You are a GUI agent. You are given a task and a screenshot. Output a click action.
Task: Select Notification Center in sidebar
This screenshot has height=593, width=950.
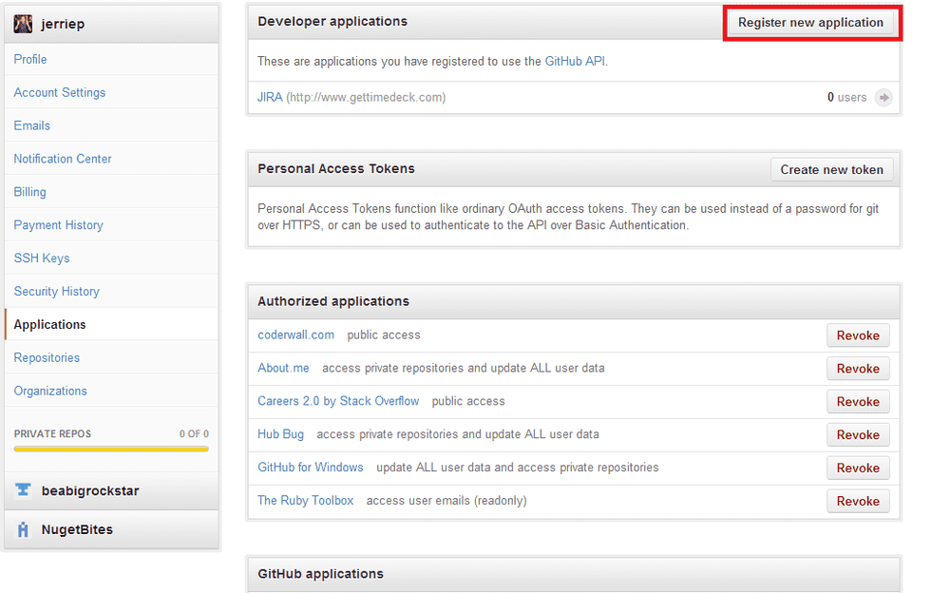pos(63,159)
